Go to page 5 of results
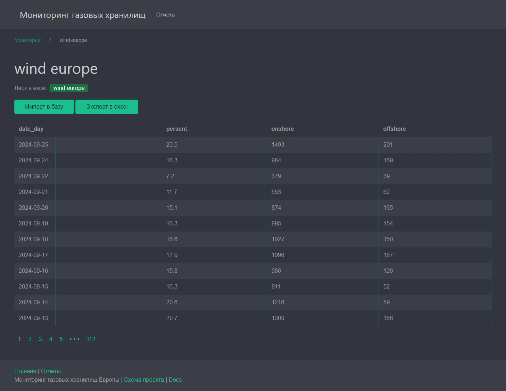 coord(61,339)
